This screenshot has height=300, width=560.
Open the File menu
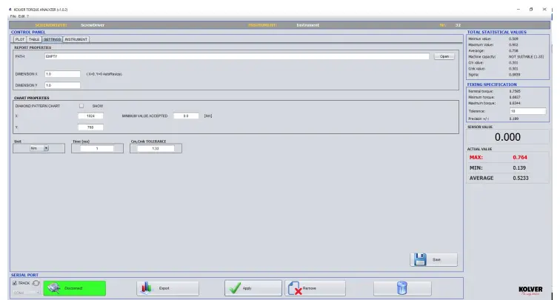(13, 16)
